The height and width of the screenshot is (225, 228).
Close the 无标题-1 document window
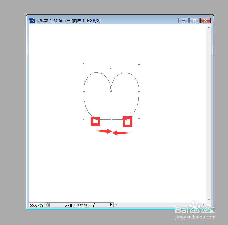tap(205, 21)
